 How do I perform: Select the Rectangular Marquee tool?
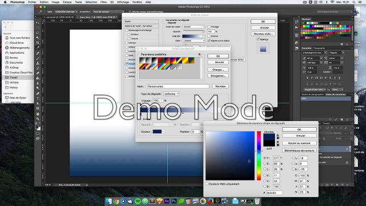click(38, 28)
